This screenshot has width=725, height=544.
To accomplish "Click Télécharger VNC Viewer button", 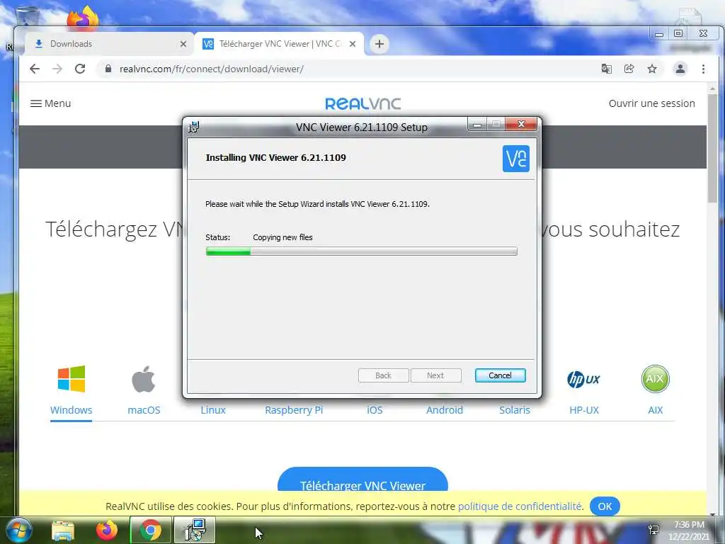I will (x=362, y=480).
